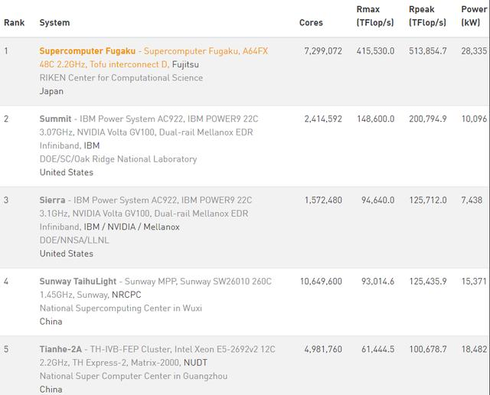Click the DOE/NNSA/LLNL site name

(74, 240)
